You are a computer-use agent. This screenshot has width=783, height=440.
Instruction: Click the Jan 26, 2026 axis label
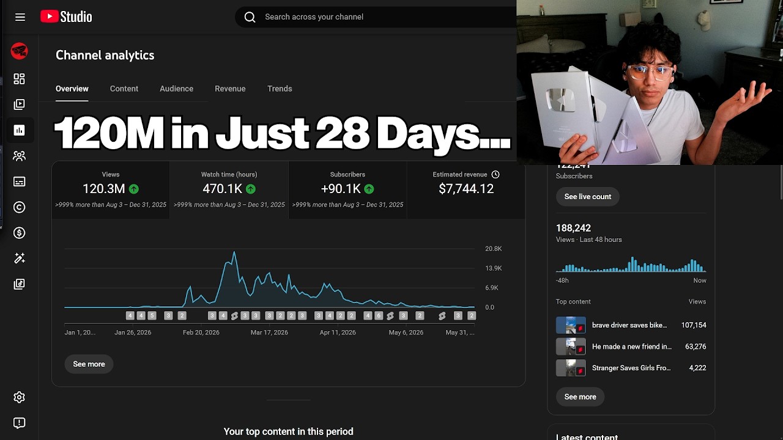[133, 332]
